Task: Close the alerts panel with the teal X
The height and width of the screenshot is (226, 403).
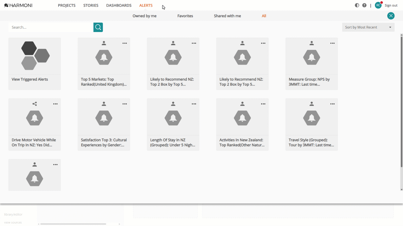Action: coord(391,16)
